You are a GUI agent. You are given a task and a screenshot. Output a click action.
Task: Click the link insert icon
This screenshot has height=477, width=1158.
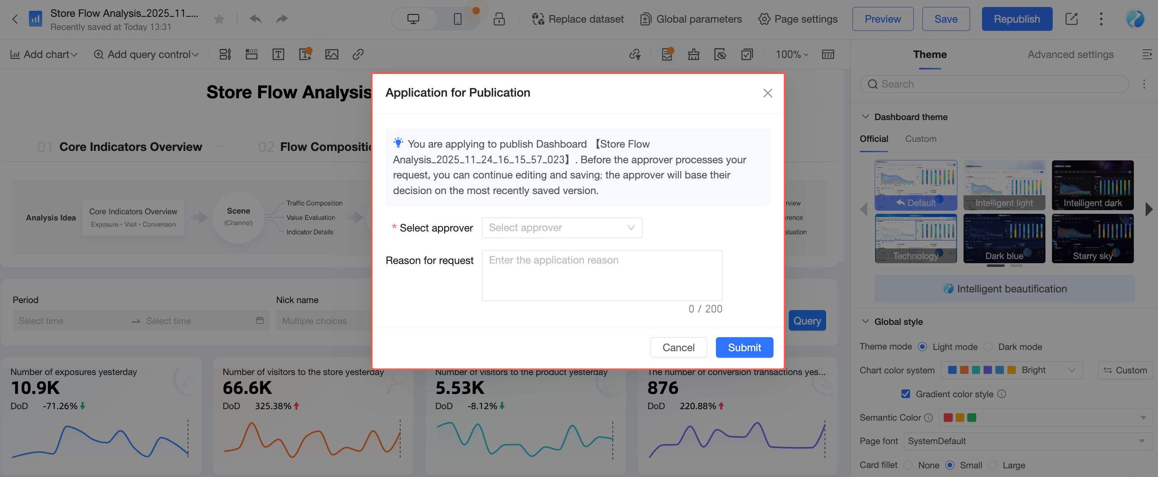pos(358,54)
